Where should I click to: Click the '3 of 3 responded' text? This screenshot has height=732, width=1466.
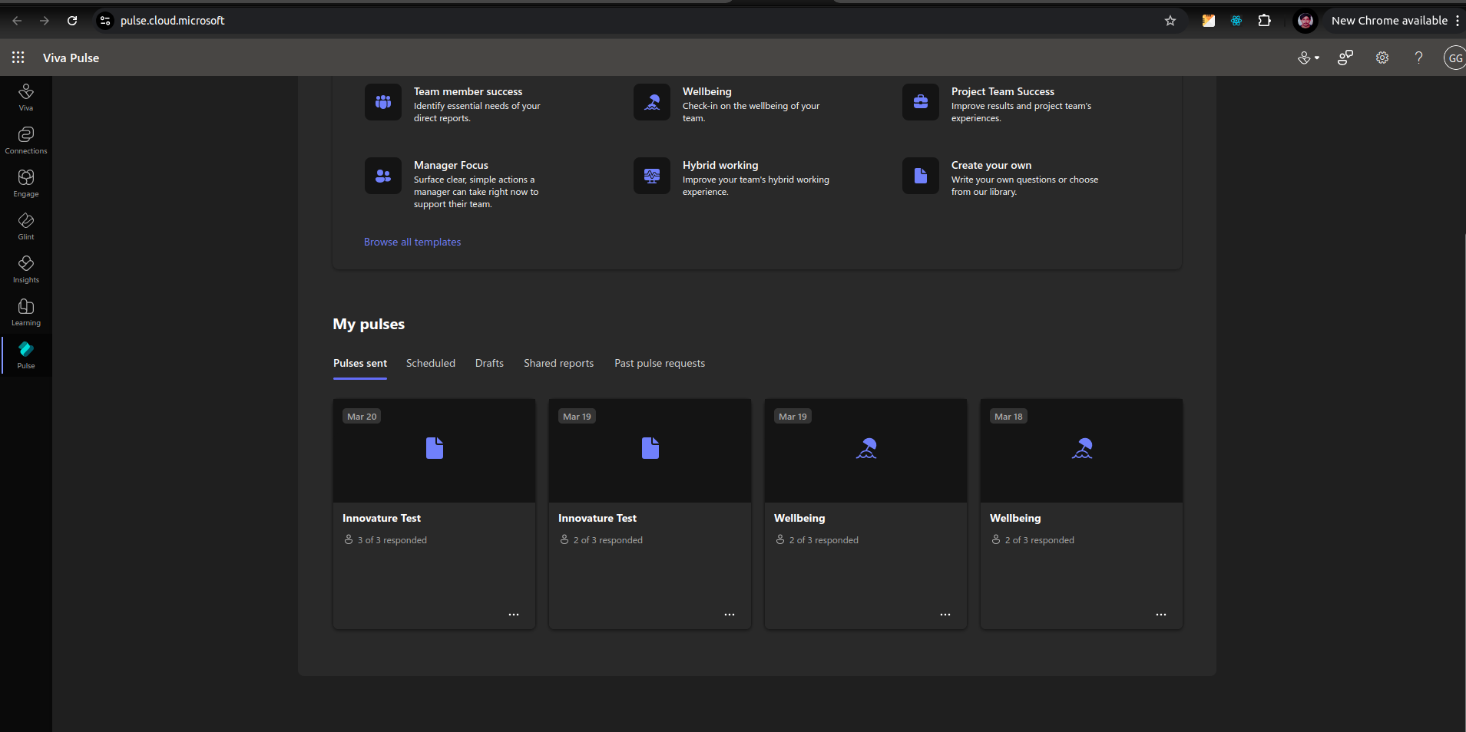pos(392,540)
